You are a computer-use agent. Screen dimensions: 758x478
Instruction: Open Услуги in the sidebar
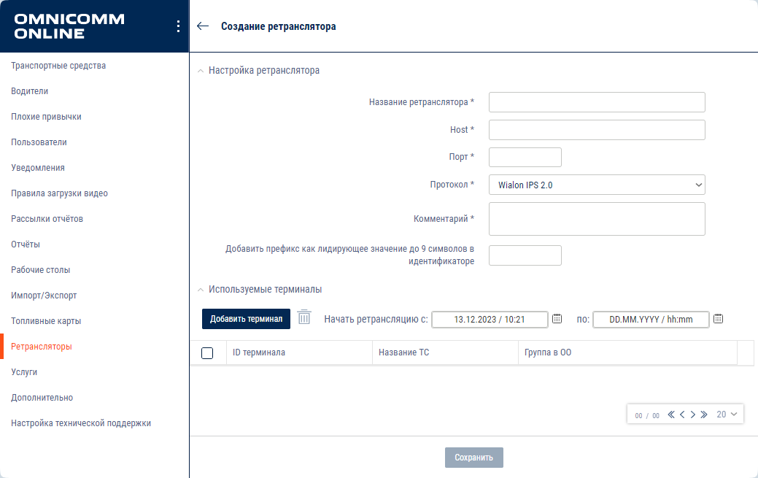(24, 372)
